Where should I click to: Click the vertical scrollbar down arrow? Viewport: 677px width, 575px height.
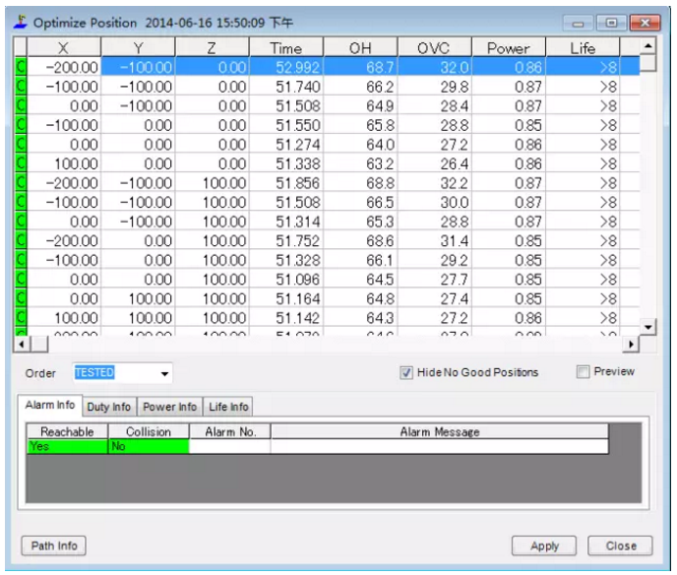(647, 327)
